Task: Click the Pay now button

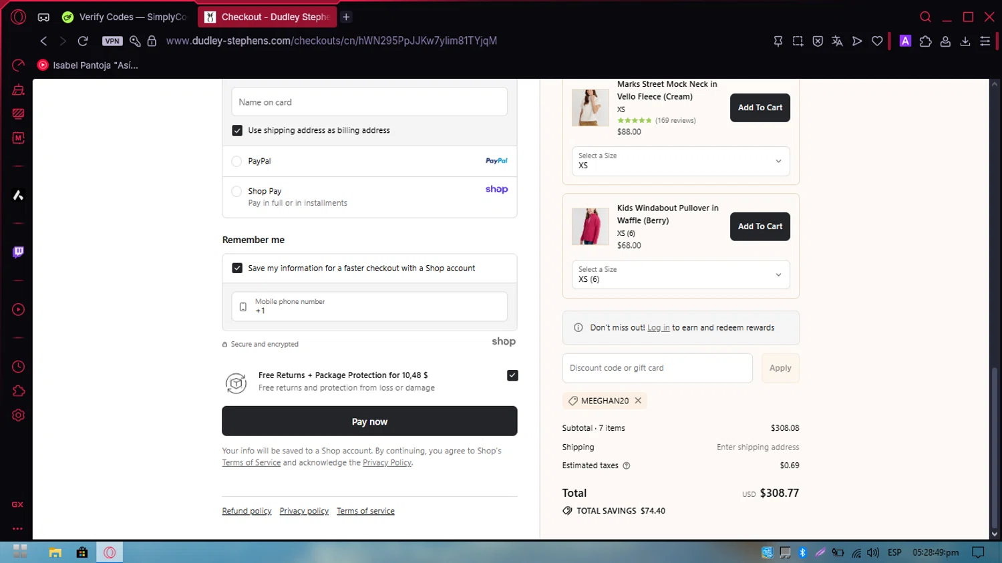Action: pos(369,421)
